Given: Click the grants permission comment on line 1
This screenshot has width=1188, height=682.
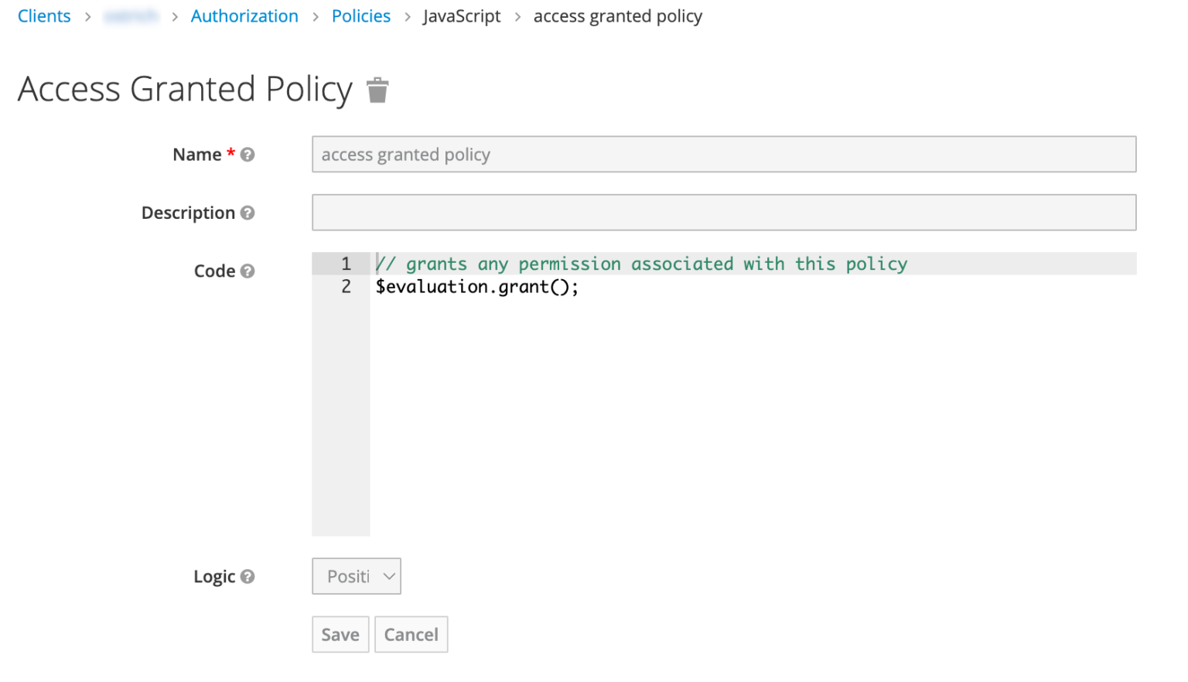Looking at the screenshot, I should pos(640,264).
